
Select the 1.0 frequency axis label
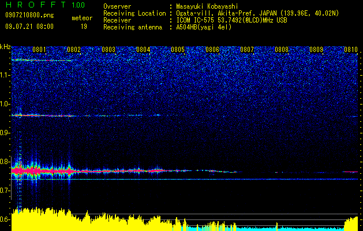[5, 104]
